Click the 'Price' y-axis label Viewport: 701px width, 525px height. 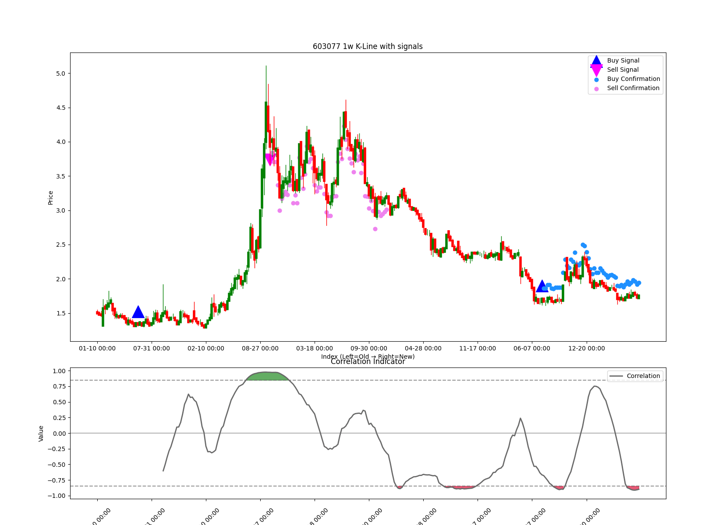(x=50, y=197)
